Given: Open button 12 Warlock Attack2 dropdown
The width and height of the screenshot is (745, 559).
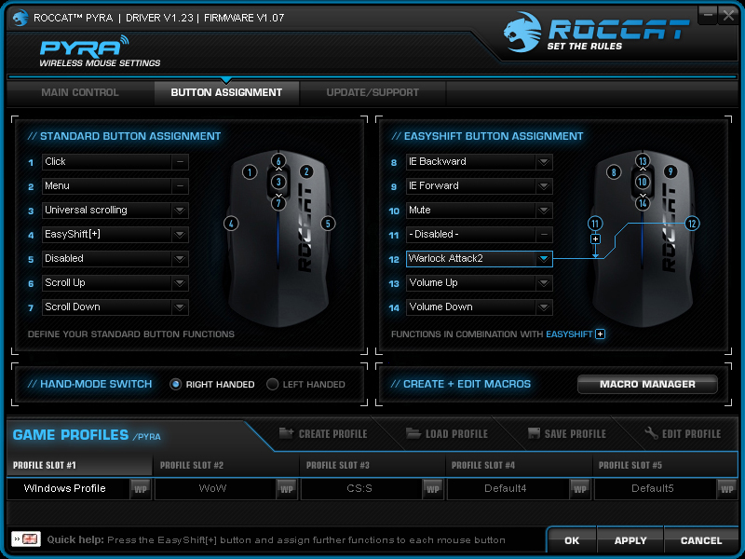Looking at the screenshot, I should click(x=544, y=259).
